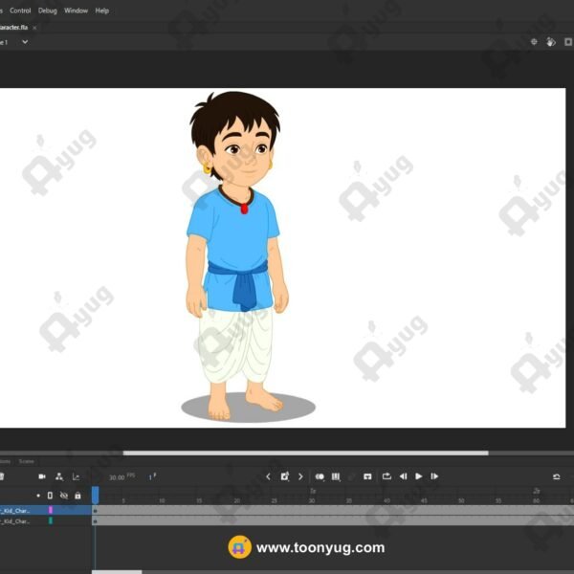The height and width of the screenshot is (574, 574).
Task: Toggle highlight layers dot column header
Action: [38, 496]
